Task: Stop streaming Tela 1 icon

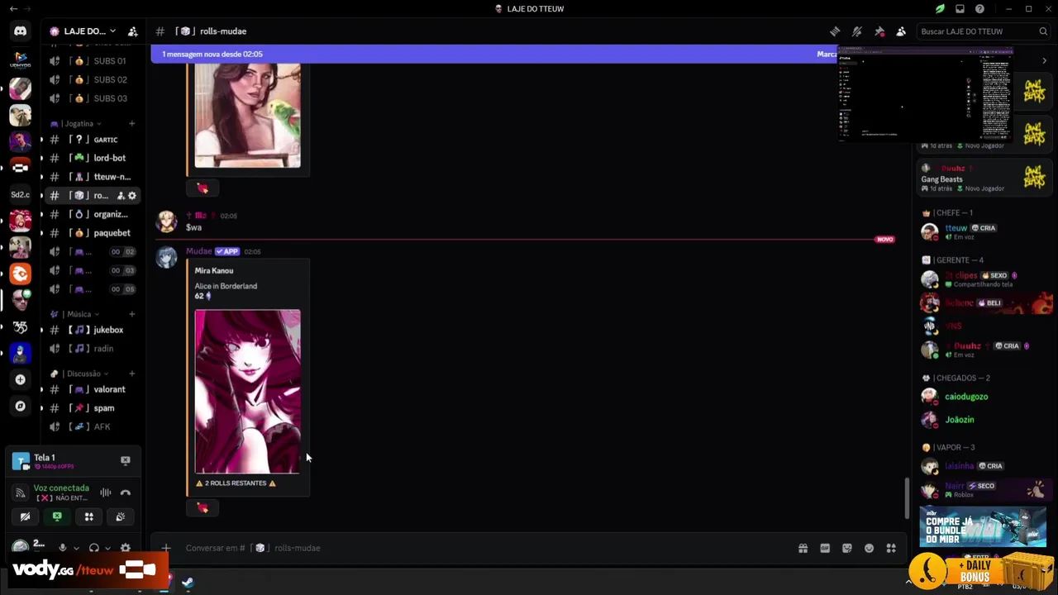Action: (126, 460)
